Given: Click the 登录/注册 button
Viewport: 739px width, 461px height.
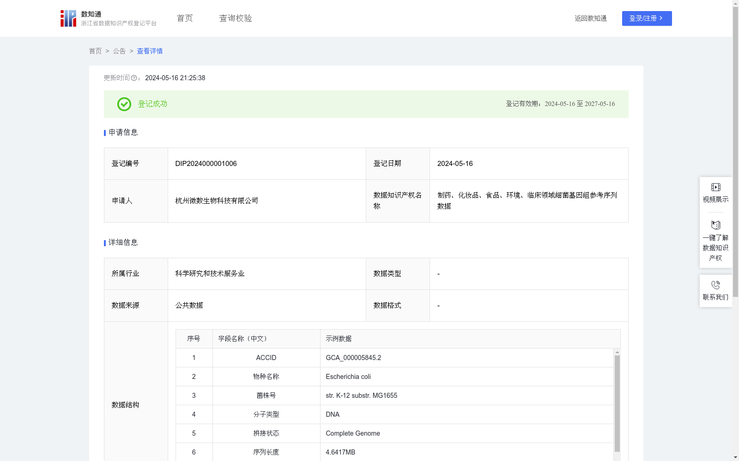Looking at the screenshot, I should [x=647, y=18].
